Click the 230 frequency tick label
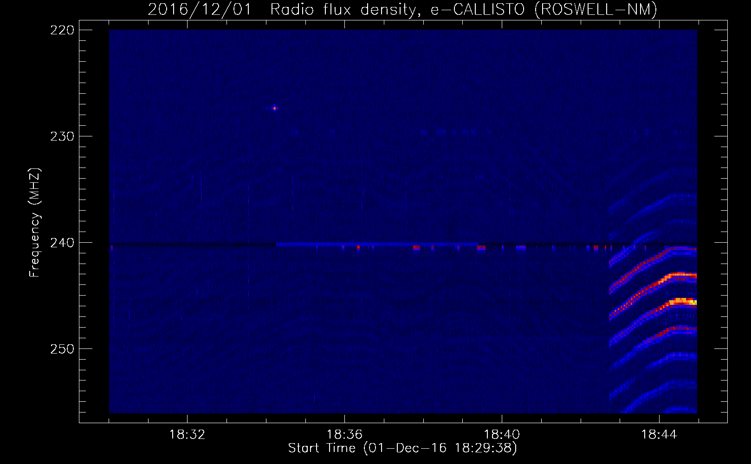The width and height of the screenshot is (751, 464). pos(62,136)
